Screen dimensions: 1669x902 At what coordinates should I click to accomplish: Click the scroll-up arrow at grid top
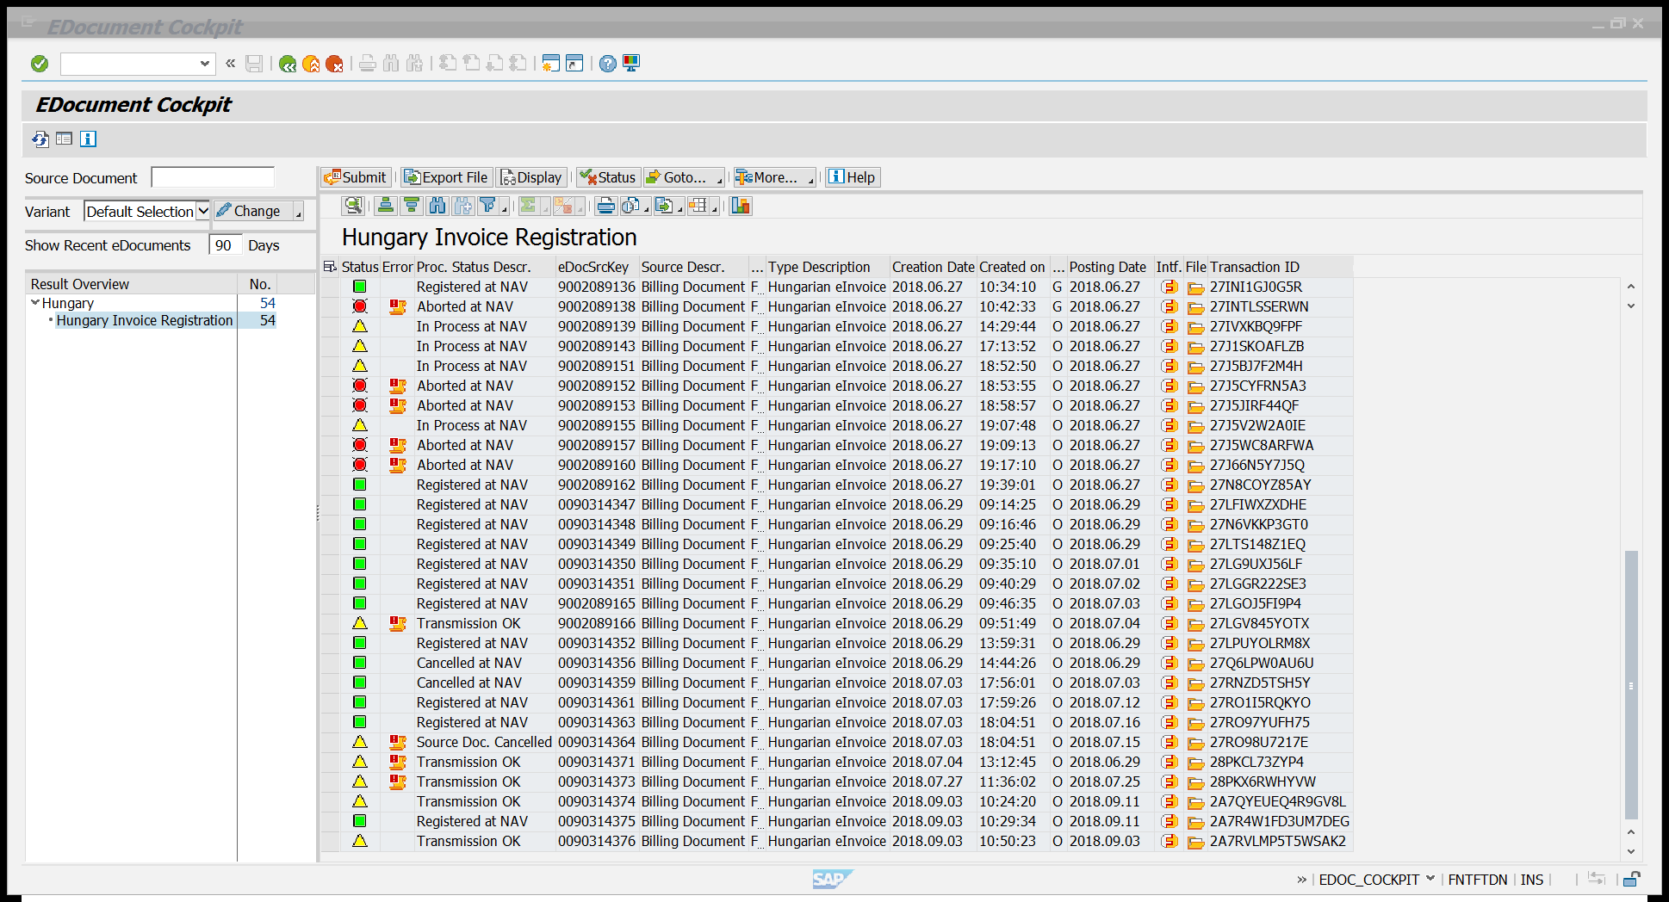(x=1631, y=287)
